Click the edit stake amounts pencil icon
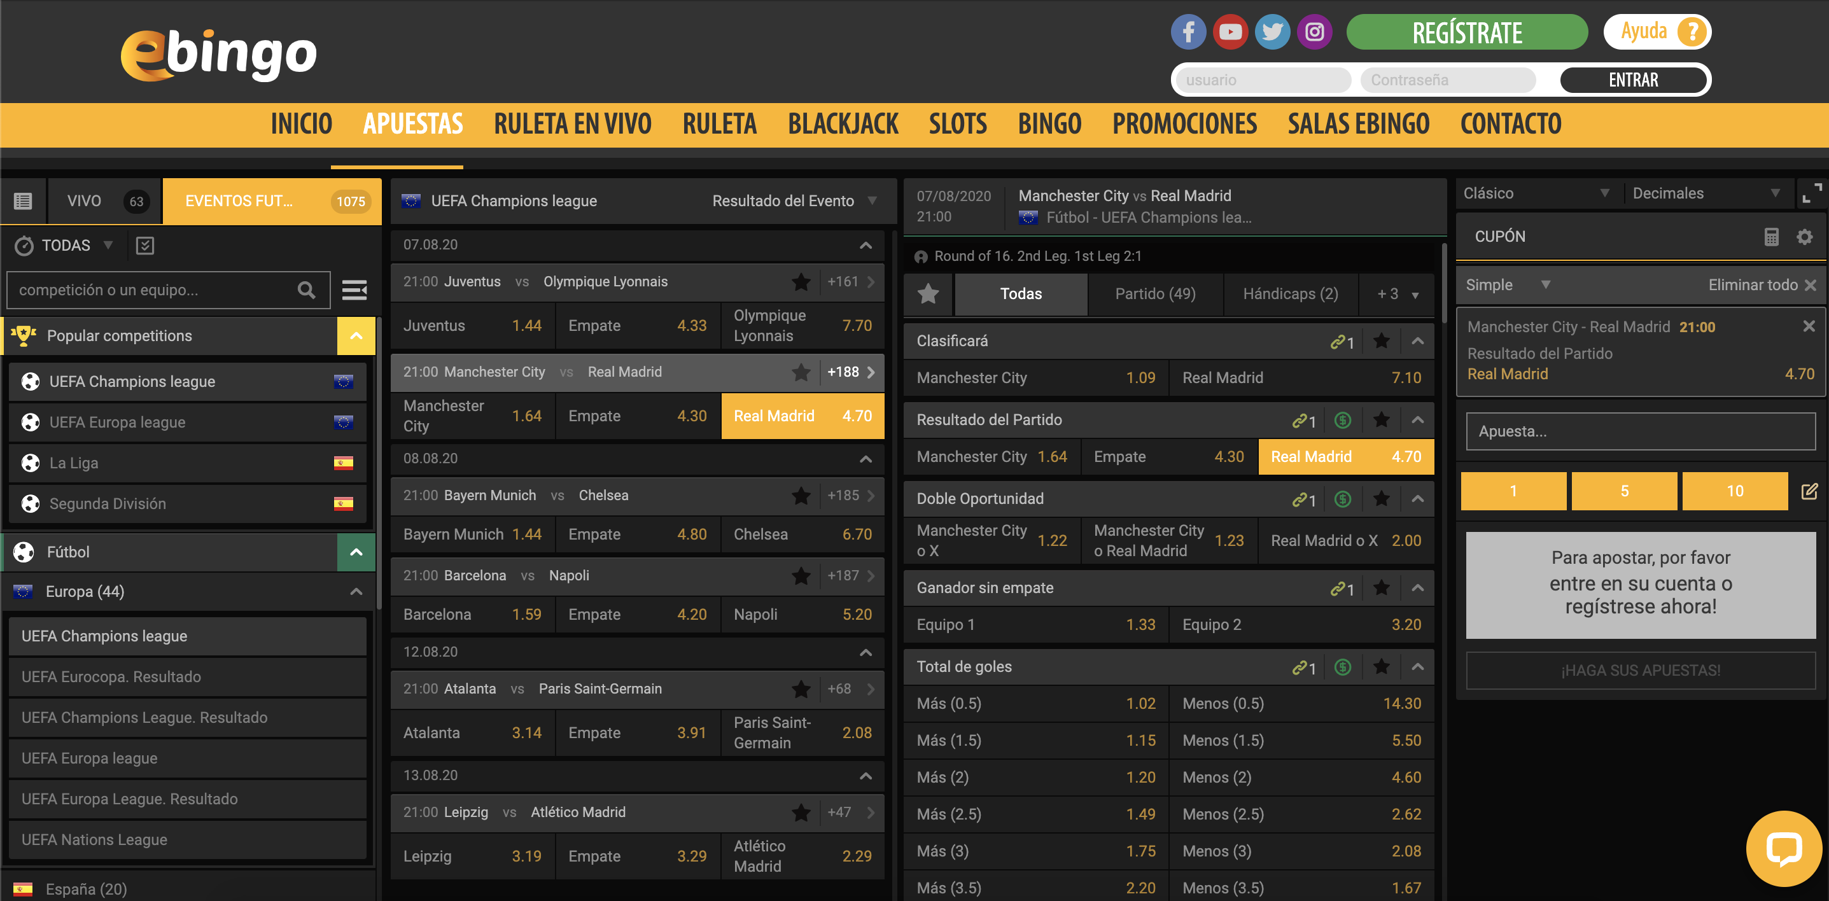This screenshot has width=1829, height=901. 1809,491
